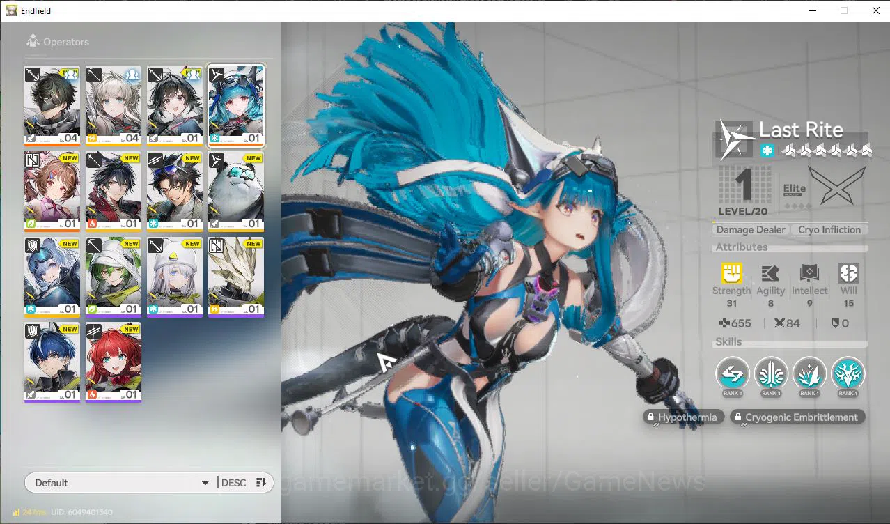The image size is (890, 524).
Task: Click the Endfield window title icon
Action: [x=12, y=10]
